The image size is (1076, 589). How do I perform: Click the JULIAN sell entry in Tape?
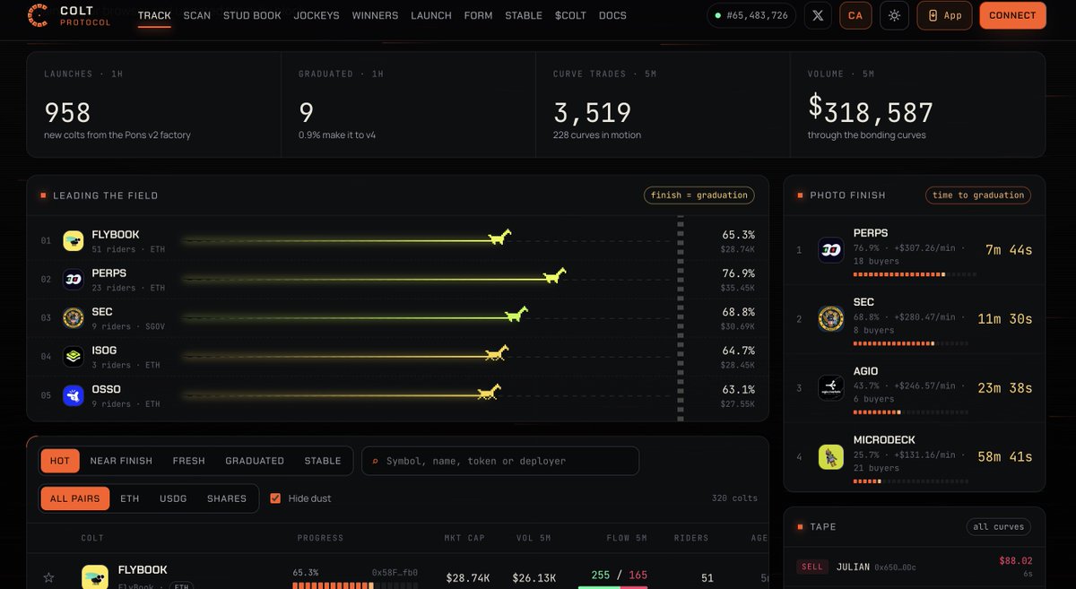[x=915, y=567]
